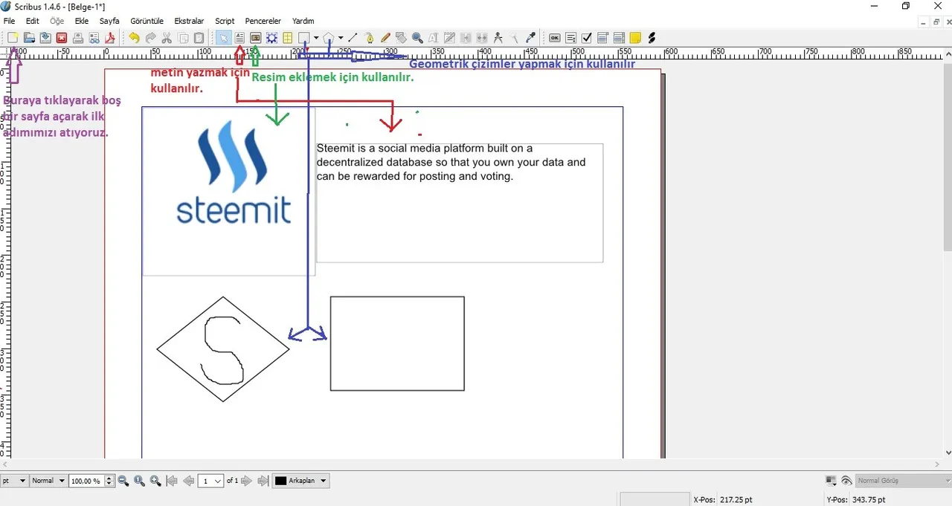
Task: Select the Insert Image Frame tool
Action: coord(256,38)
